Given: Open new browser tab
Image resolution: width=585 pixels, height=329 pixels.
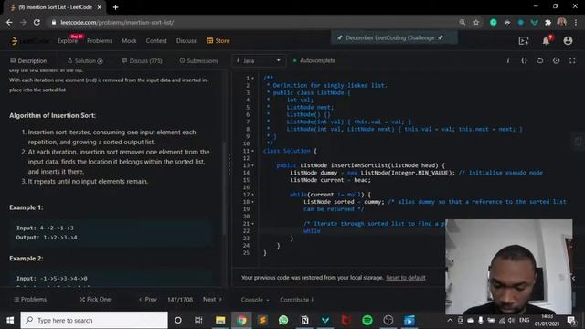Looking at the screenshot, I should click(116, 7).
